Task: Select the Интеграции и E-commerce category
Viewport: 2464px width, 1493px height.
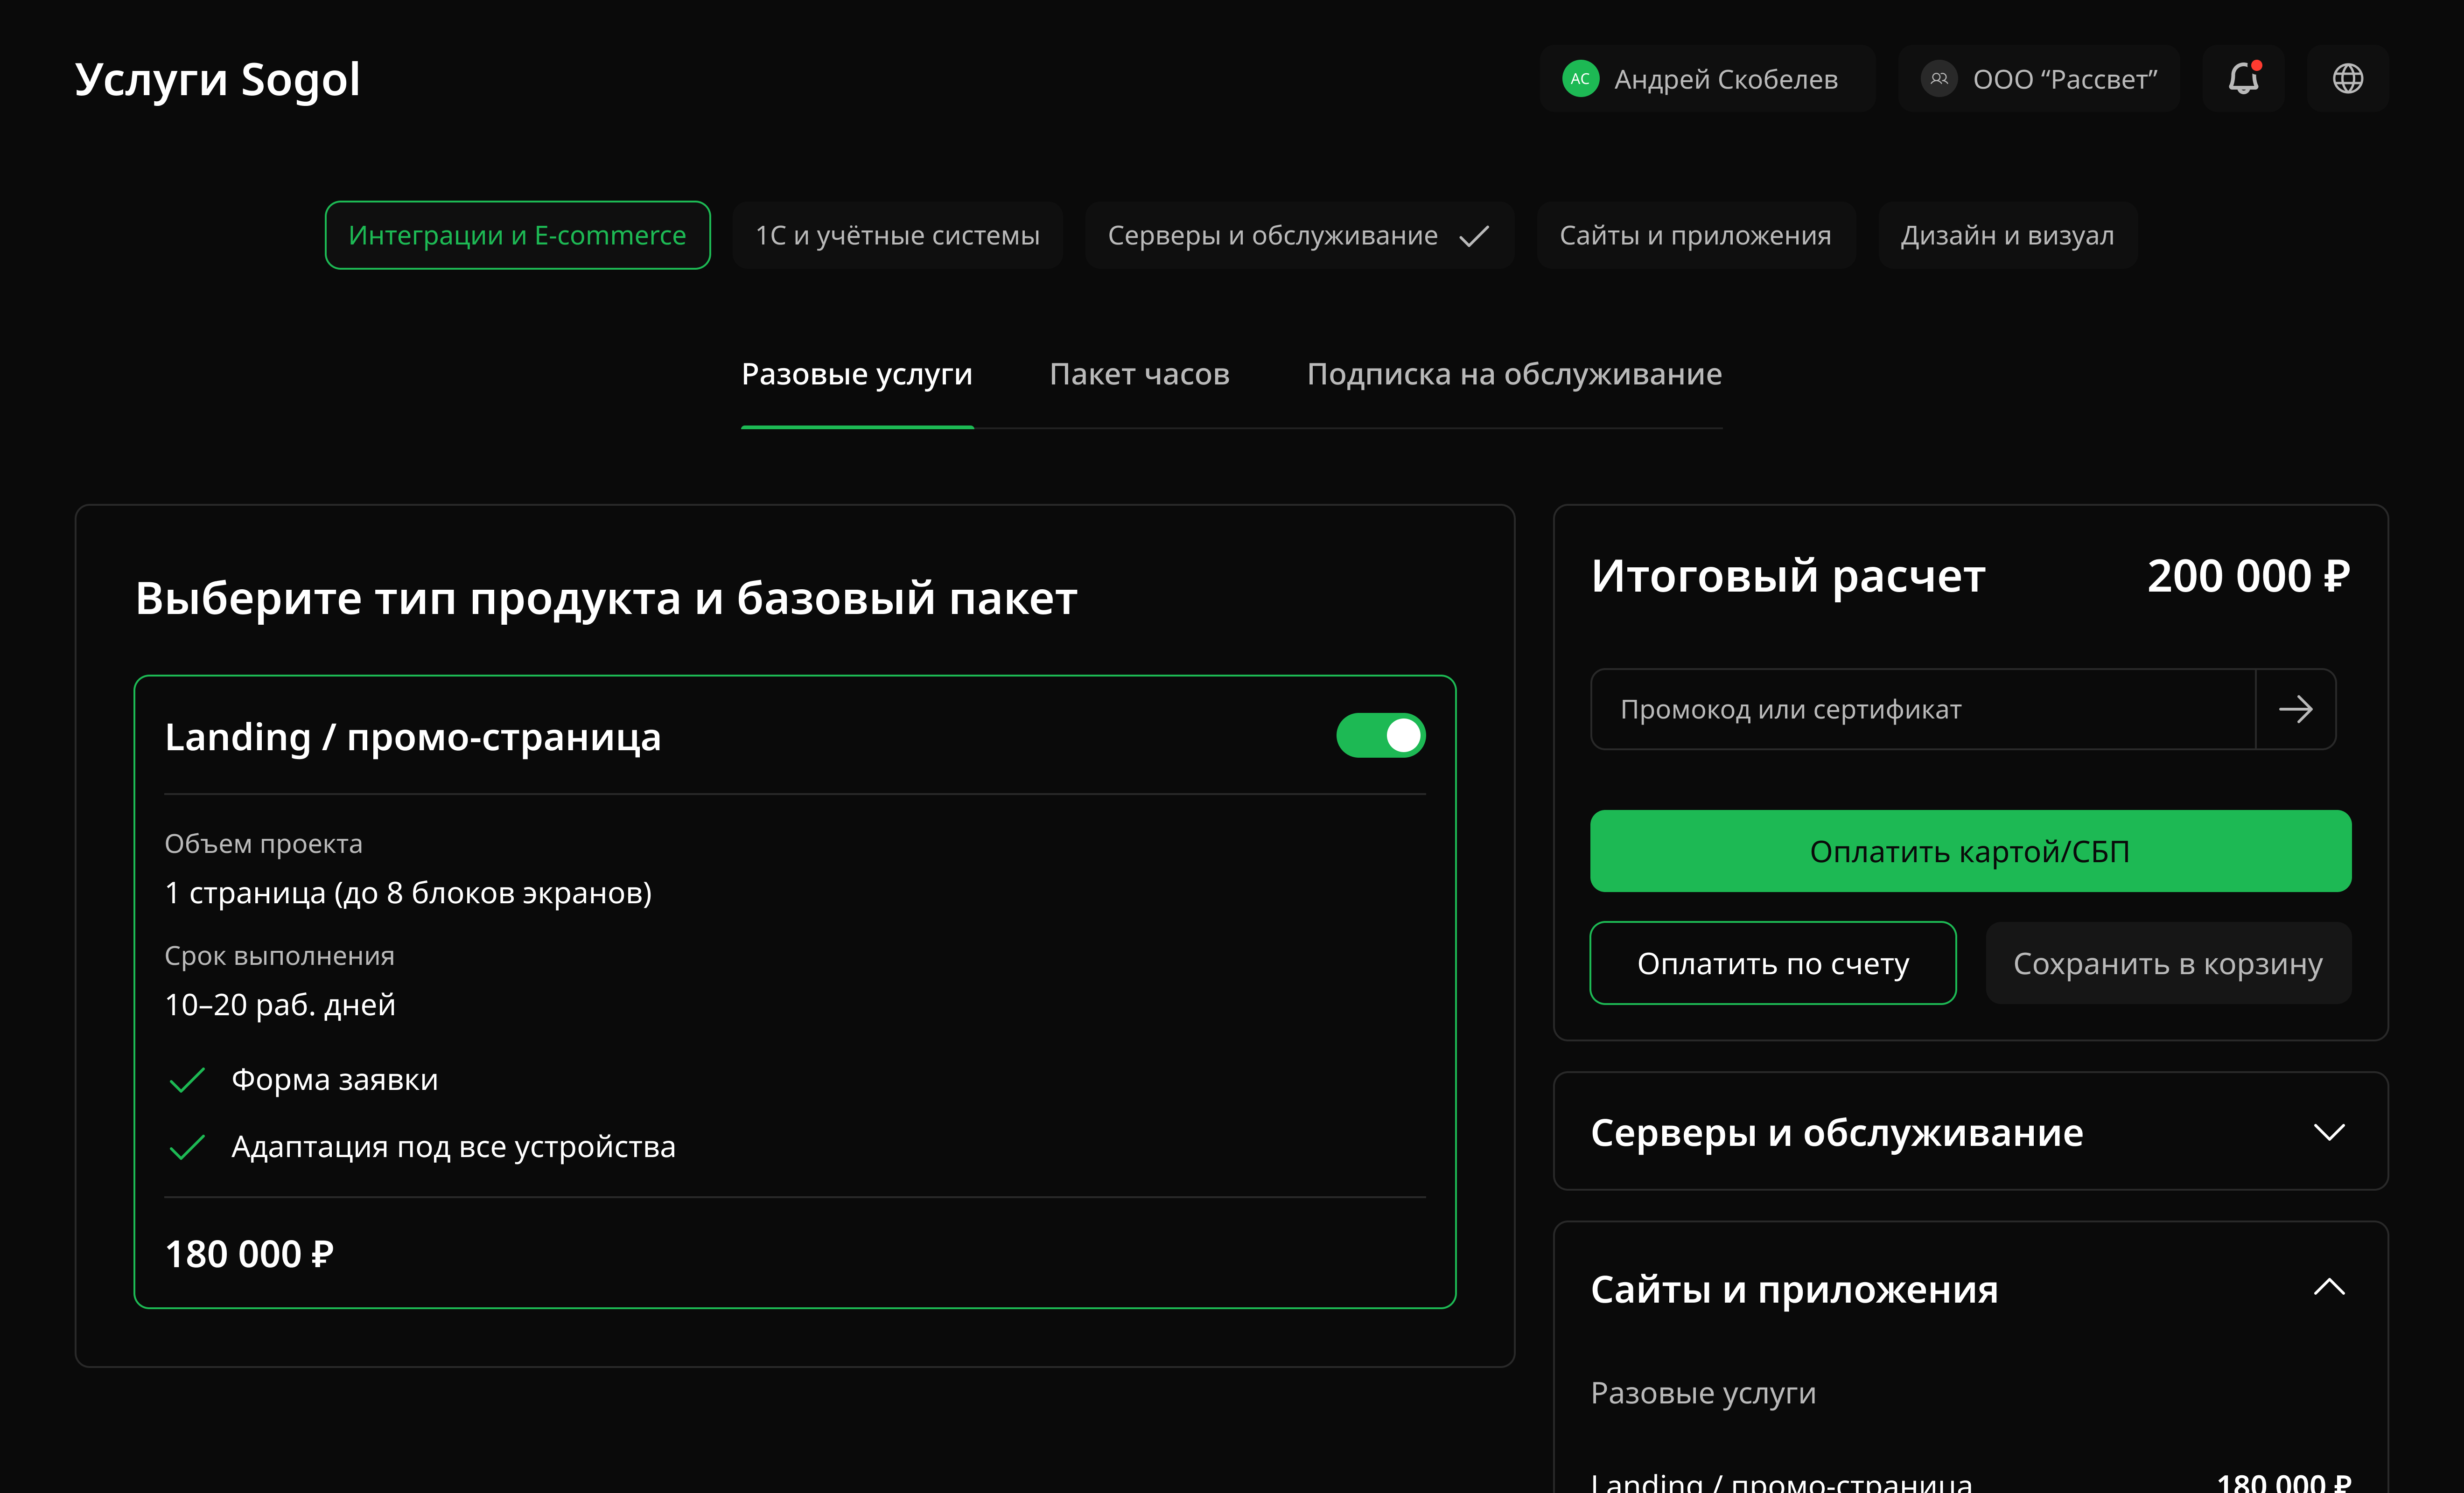Action: [517, 236]
